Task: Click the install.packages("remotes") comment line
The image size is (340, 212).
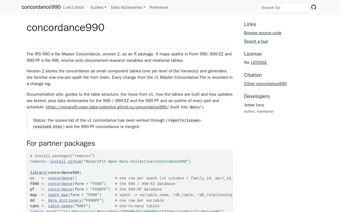Action: [x=62, y=156]
